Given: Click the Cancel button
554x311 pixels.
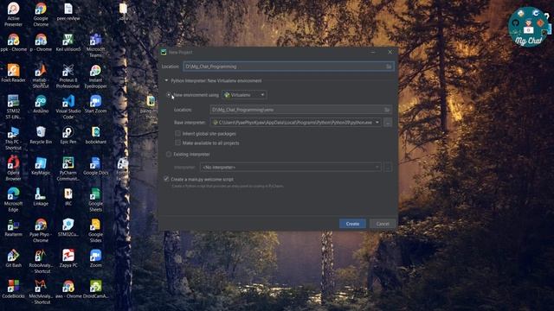Looking at the screenshot, I should pyautogui.click(x=383, y=224).
